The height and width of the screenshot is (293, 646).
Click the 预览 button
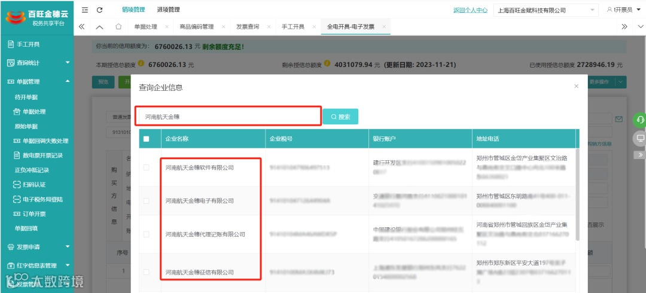tap(103, 82)
